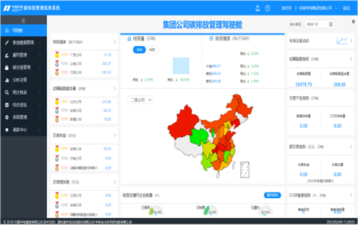Open the calendar icon in date field
This screenshot has height=225, width=358.
click(x=331, y=24)
